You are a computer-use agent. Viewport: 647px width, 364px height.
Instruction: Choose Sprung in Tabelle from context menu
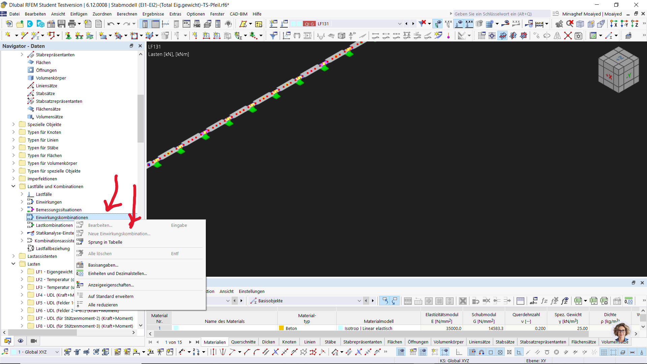[105, 242]
